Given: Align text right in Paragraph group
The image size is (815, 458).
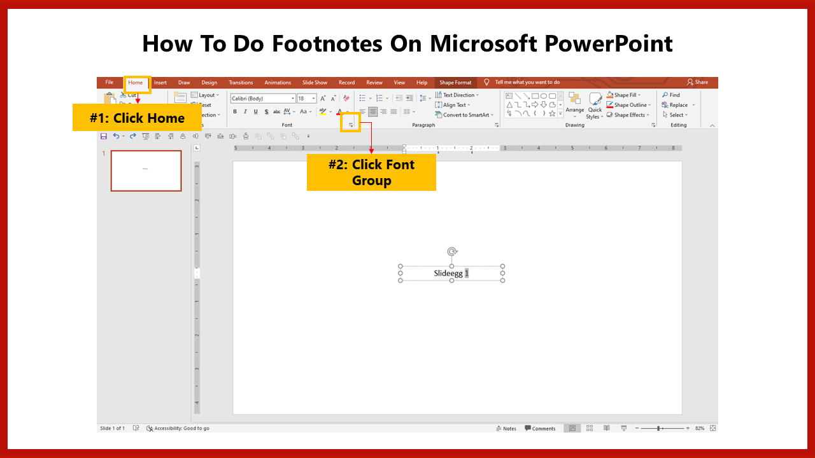Looking at the screenshot, I should (383, 112).
